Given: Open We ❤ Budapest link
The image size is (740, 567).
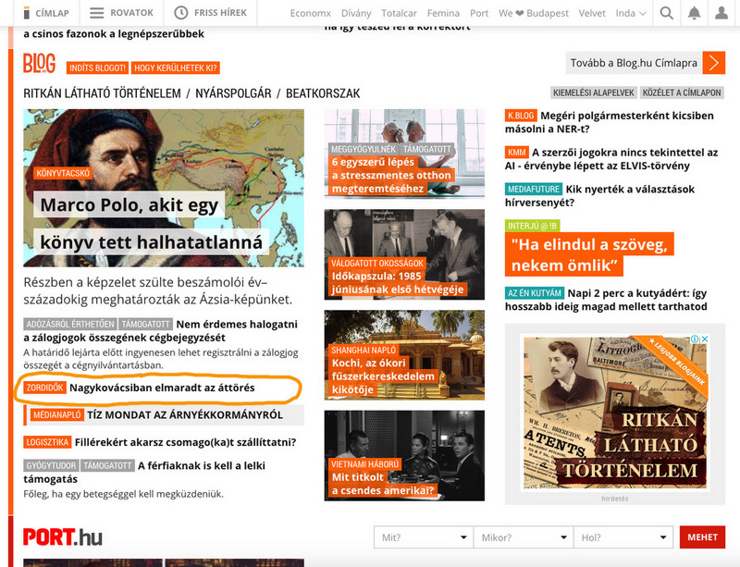Looking at the screenshot, I should click(x=534, y=13).
